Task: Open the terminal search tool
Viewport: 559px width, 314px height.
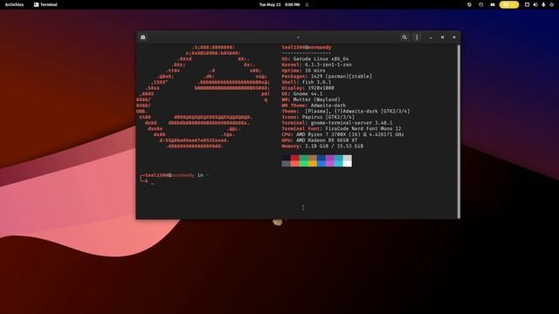Action: click(x=404, y=38)
